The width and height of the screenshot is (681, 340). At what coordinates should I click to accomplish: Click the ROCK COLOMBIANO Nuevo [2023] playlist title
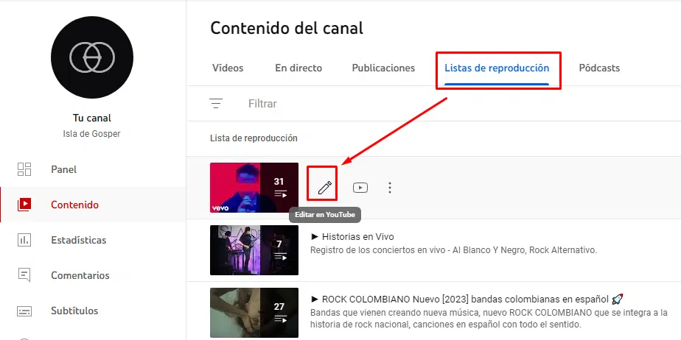pyautogui.click(x=467, y=300)
